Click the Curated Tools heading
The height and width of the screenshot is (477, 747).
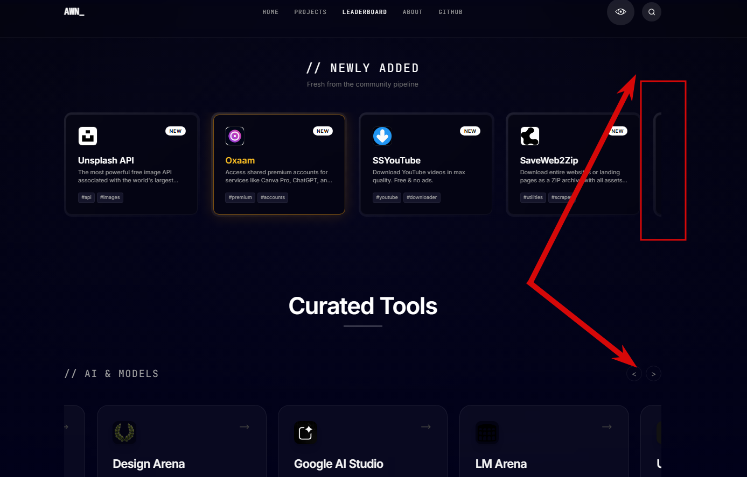[x=363, y=306]
